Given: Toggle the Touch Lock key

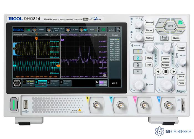Looking at the screenshot, I should [x=165, y=38].
